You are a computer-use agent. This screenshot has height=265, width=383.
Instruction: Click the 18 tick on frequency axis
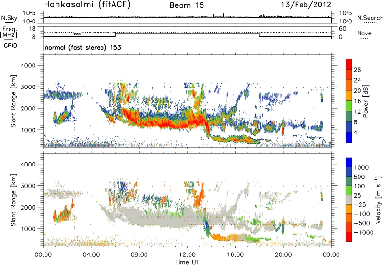pyautogui.click(x=32, y=29)
